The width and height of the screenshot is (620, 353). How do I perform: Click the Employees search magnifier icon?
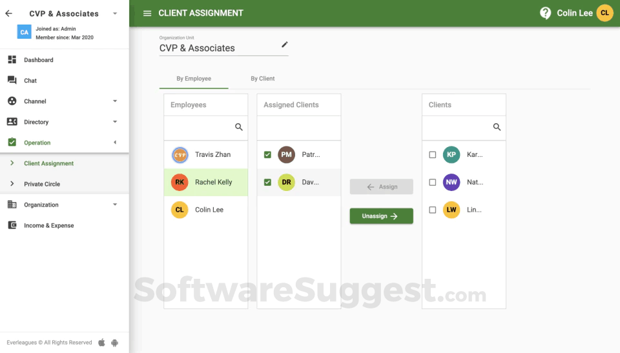239,127
